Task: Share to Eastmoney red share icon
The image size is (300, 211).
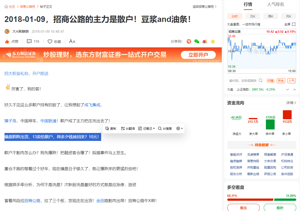Action: click(189, 41)
